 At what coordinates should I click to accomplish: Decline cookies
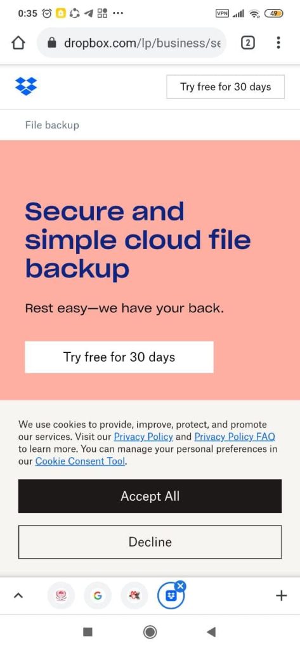point(150,542)
